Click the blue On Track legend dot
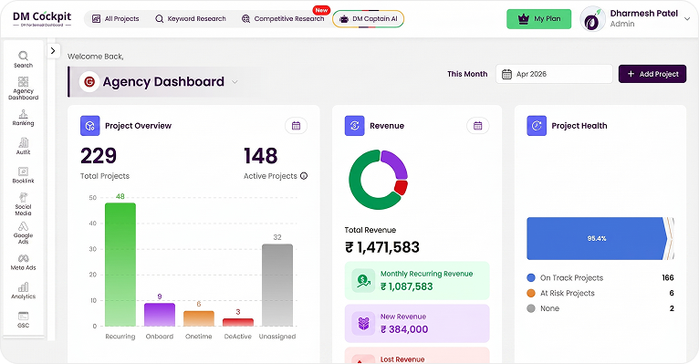The height and width of the screenshot is (364, 699). (531, 277)
